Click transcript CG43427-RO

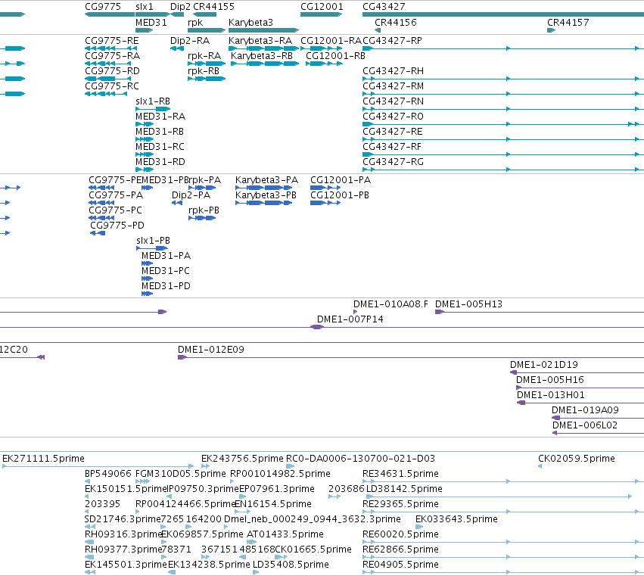(x=503, y=124)
